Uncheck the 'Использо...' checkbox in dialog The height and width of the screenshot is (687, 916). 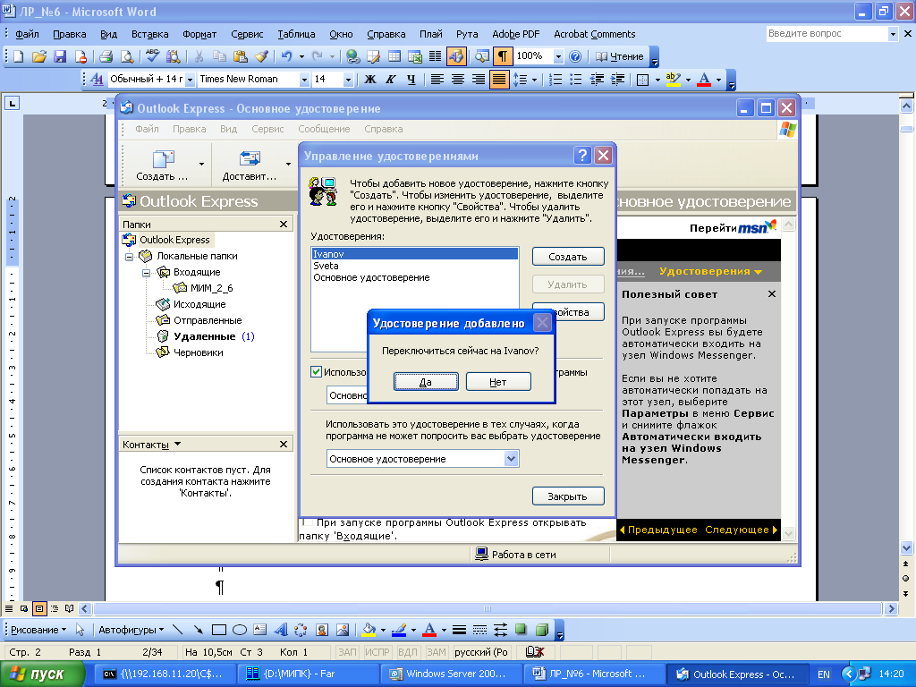coord(316,372)
